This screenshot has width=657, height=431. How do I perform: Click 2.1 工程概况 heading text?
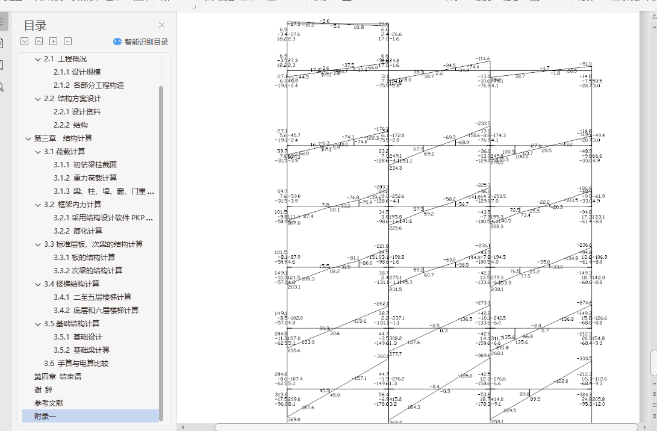(66, 59)
